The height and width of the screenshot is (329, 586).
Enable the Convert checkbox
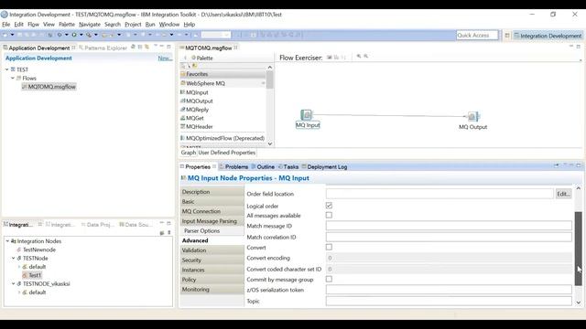pos(329,247)
